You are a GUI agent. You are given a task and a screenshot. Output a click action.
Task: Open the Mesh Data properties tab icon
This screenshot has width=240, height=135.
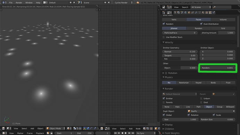pyautogui.click(x=200, y=13)
